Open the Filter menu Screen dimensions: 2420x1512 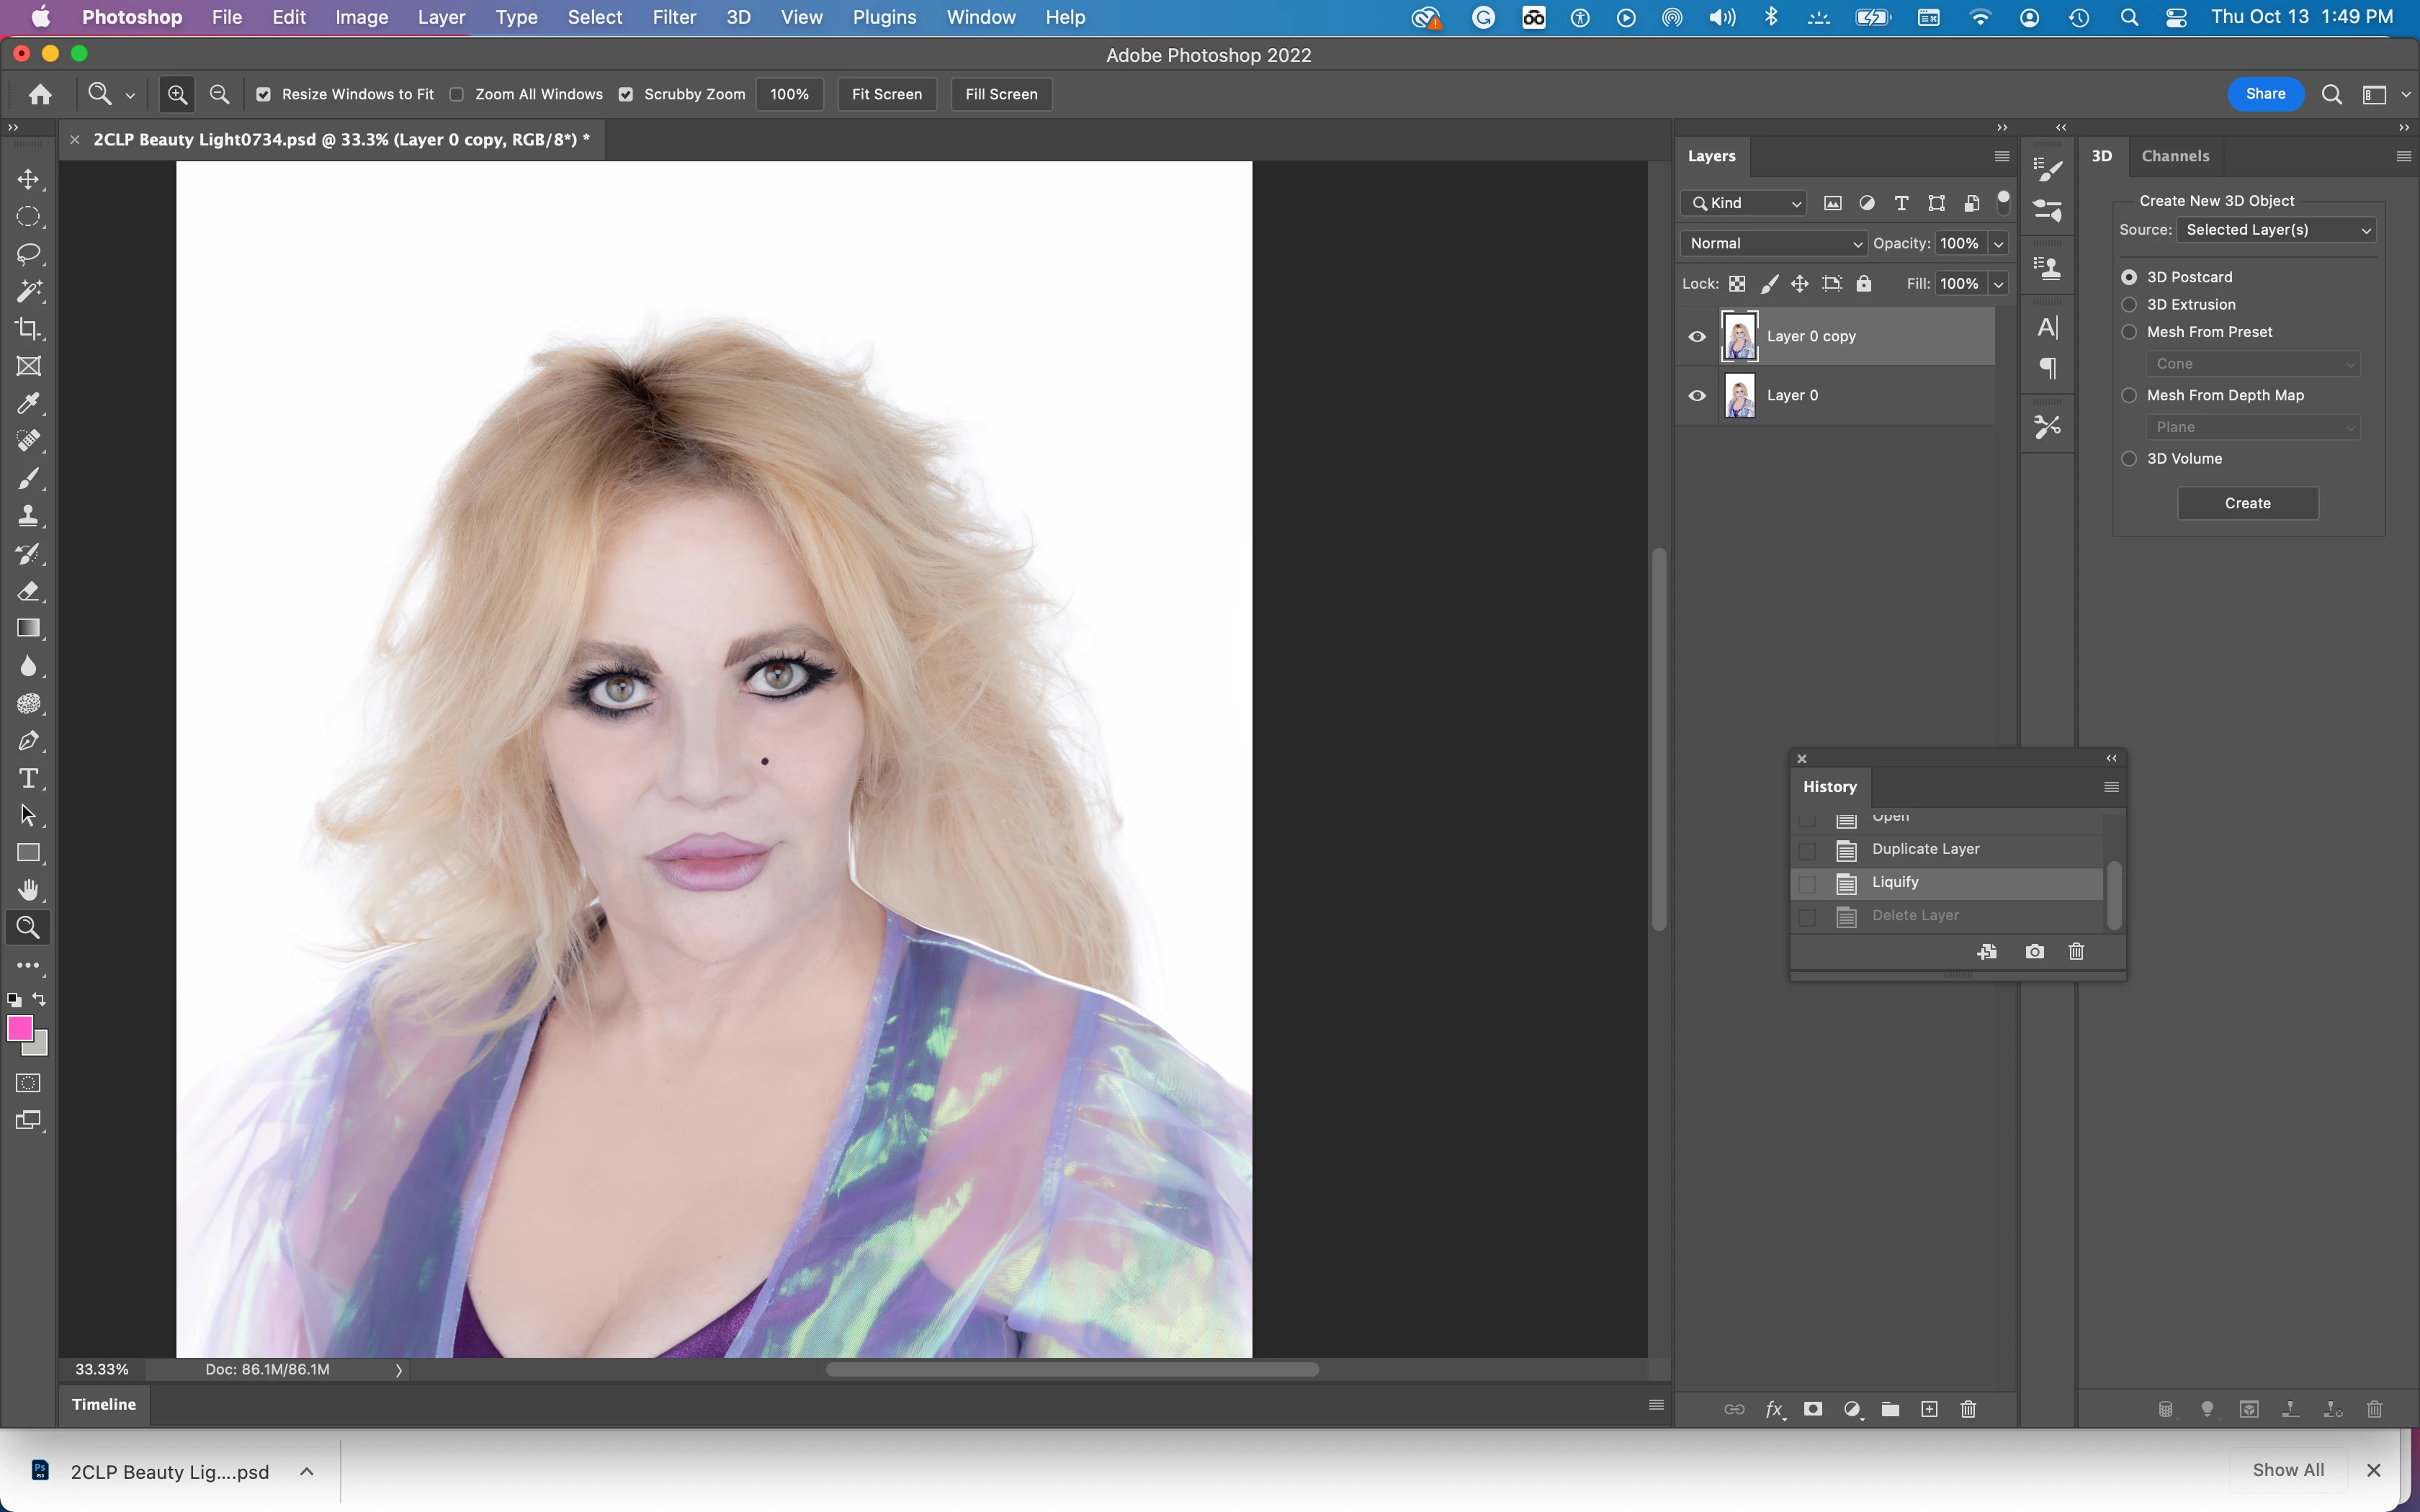pyautogui.click(x=673, y=17)
